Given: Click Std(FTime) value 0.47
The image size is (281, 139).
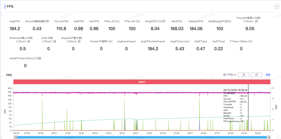Looking at the screenshot, I should pyautogui.click(x=201, y=49).
